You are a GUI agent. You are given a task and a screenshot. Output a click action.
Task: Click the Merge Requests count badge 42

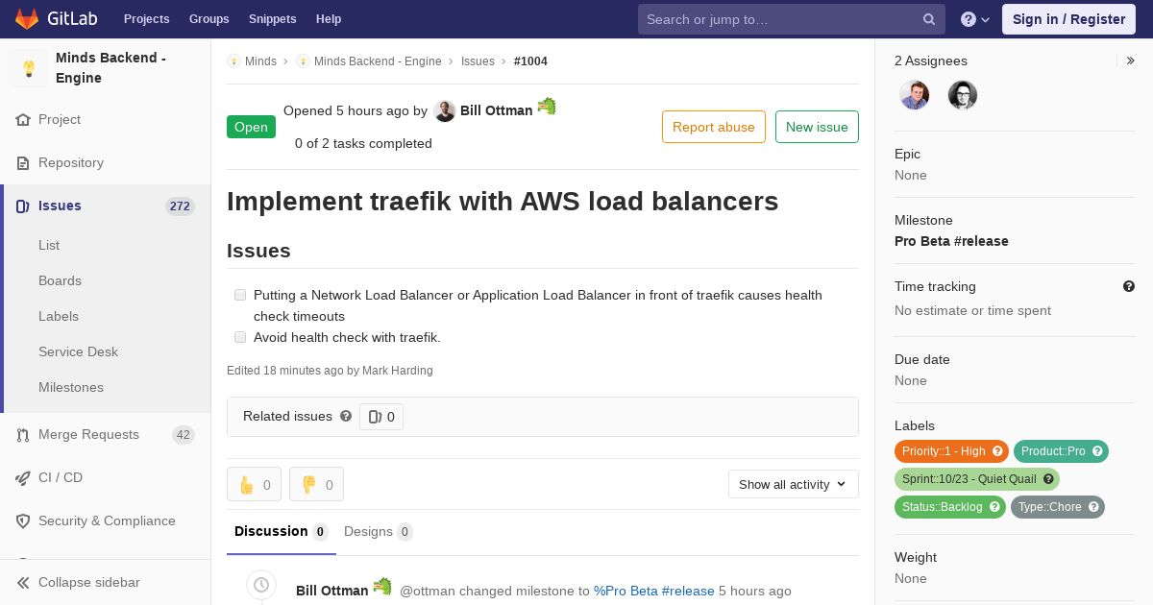point(184,435)
